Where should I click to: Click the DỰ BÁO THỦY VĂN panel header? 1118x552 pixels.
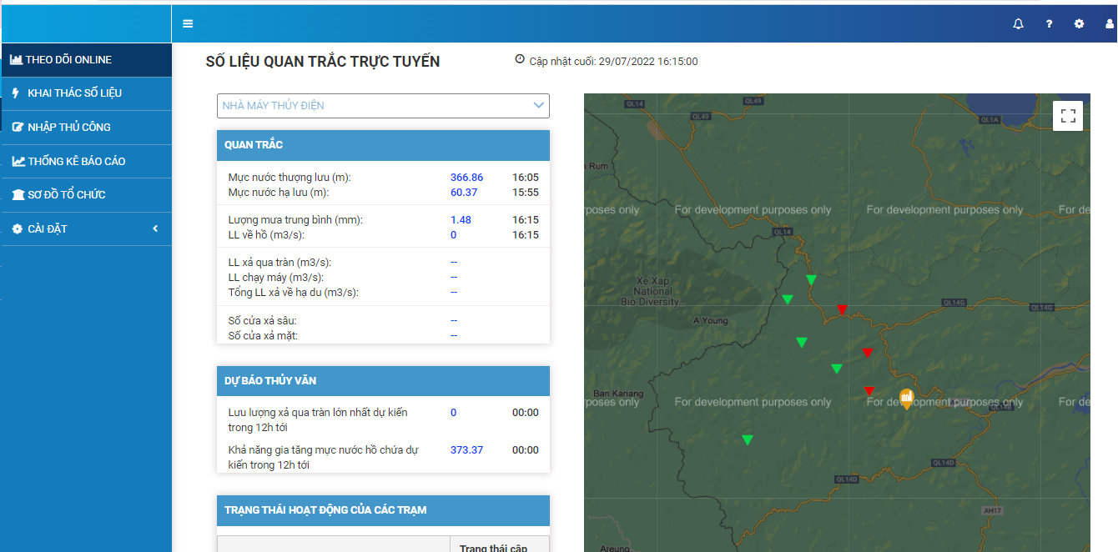point(383,381)
